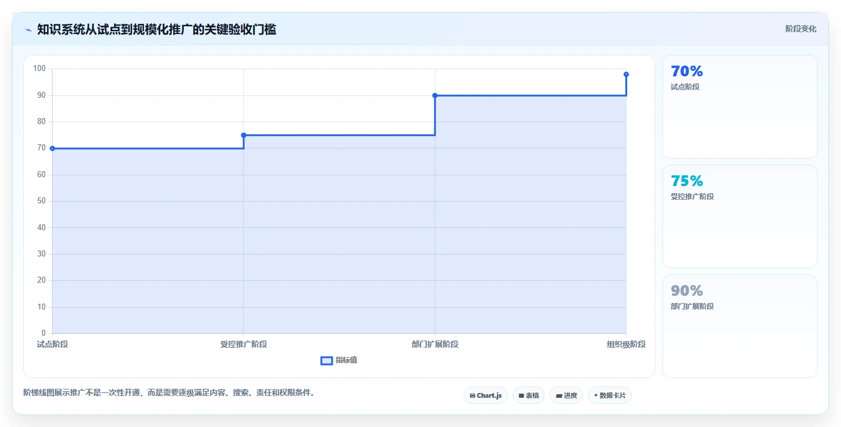Click the data point at 部门扩展阶段 value 90
This screenshot has height=427, width=841.
435,95
